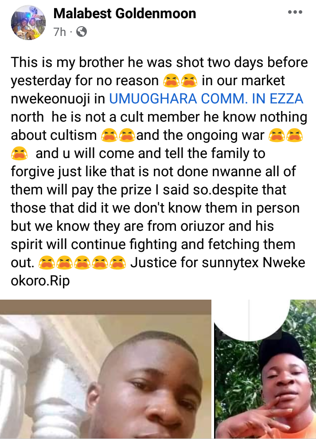Tap crying emojis after "ongoing war"
This screenshot has width=316, height=439.
click(x=286, y=135)
